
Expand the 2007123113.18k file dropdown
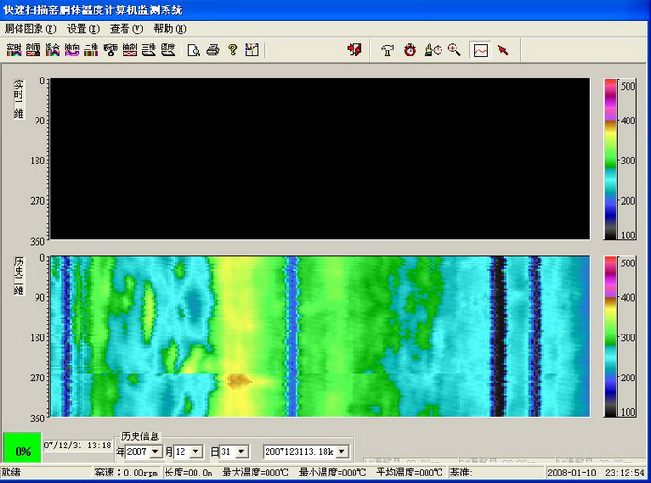point(341,451)
